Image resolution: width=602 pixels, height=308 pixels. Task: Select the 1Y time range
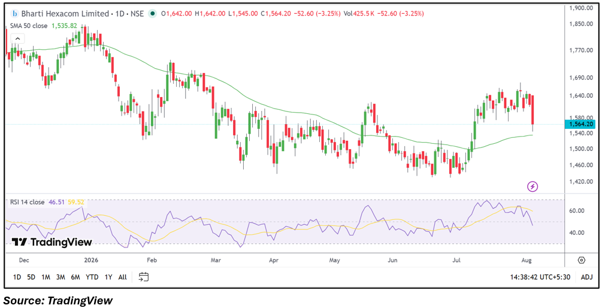point(108,277)
